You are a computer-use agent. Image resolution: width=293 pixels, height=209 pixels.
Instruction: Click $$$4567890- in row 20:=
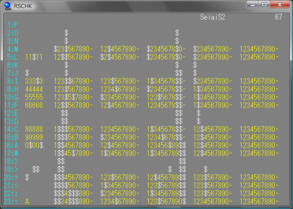click(x=73, y=177)
